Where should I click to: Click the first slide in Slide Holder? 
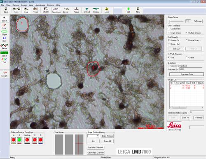[x=59, y=145]
